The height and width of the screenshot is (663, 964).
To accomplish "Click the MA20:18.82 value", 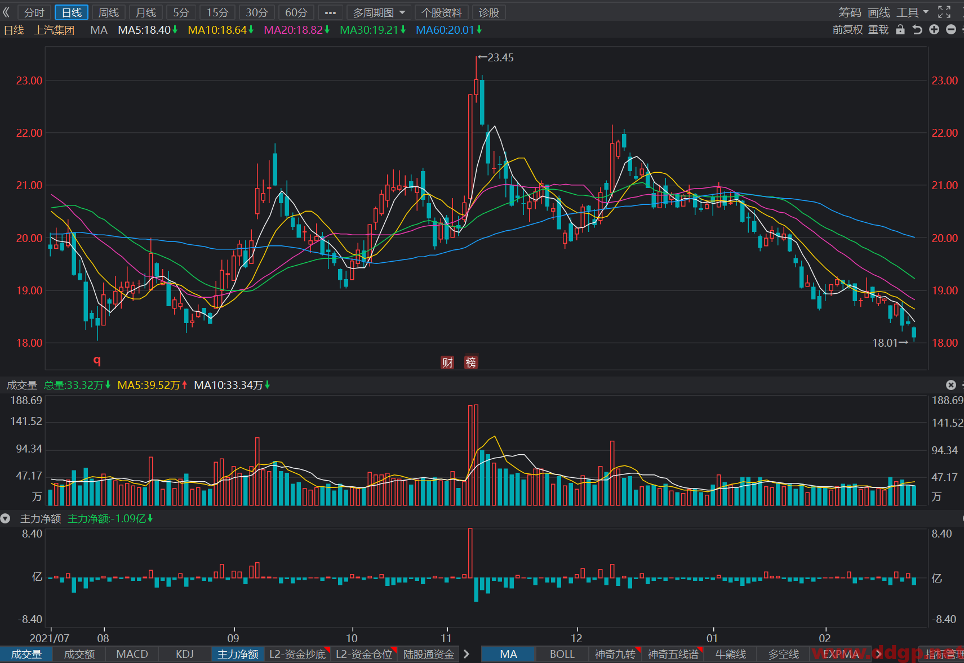I will (x=296, y=30).
